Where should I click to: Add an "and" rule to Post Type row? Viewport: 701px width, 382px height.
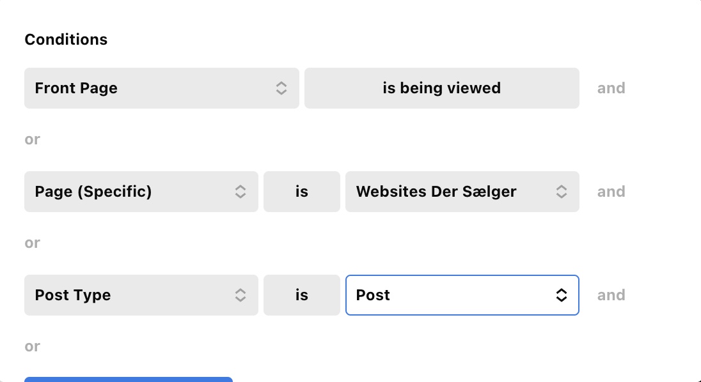[x=611, y=295]
